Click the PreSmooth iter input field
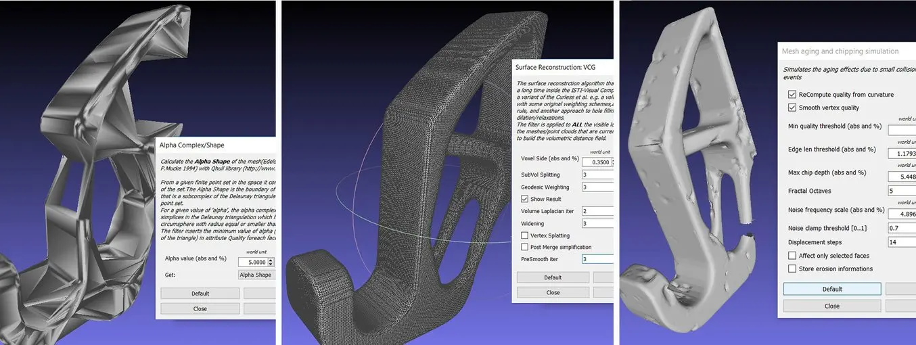 597,259
